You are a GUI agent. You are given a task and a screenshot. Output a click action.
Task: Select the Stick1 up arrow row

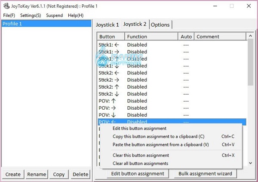[172, 59]
